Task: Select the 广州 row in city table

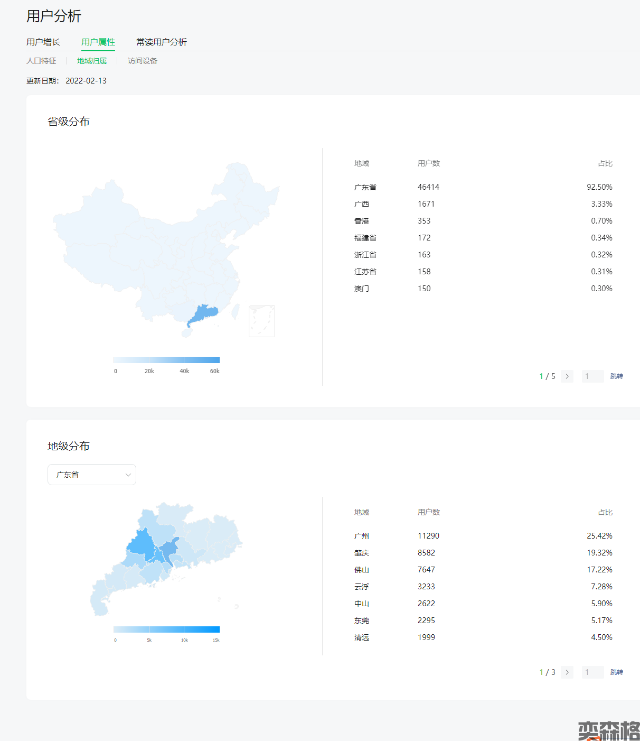Action: point(483,536)
